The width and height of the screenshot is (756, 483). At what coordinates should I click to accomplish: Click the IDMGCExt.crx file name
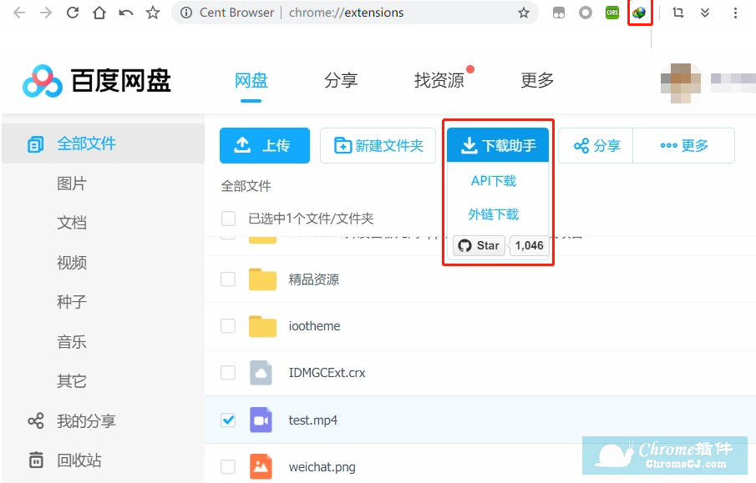pyautogui.click(x=327, y=373)
